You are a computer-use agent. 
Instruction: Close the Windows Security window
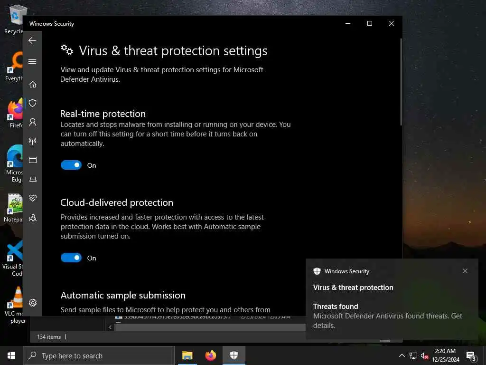click(x=392, y=23)
